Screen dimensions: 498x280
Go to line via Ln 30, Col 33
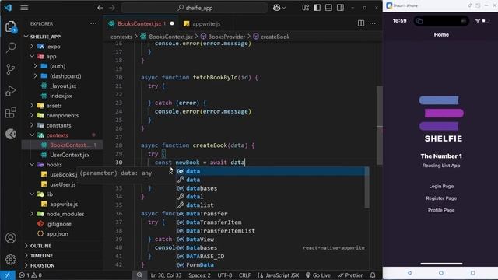(166, 275)
